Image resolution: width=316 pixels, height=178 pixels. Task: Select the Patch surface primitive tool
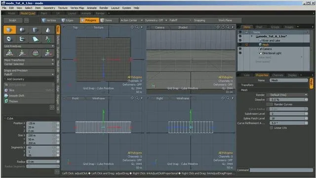click(35, 39)
